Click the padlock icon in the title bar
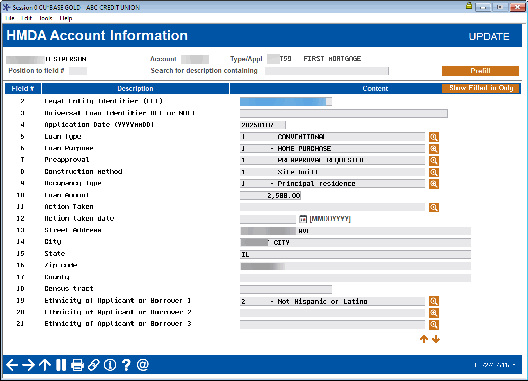The height and width of the screenshot is (381, 528). point(469,7)
